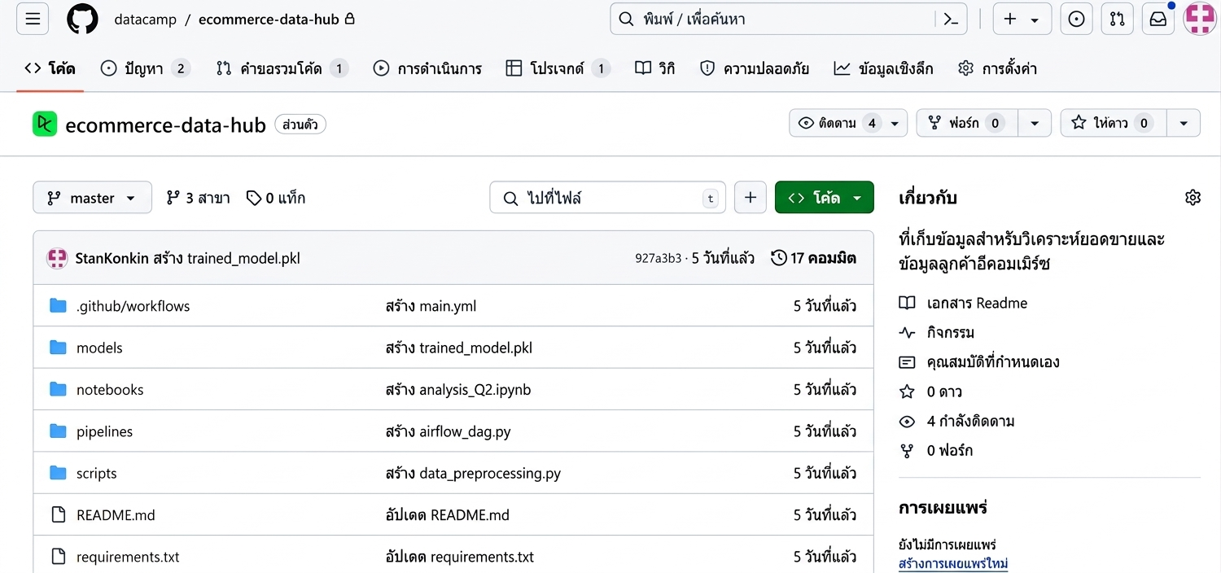Open the ความปลอดภัย security tab
This screenshot has height=573, width=1221.
tap(755, 68)
